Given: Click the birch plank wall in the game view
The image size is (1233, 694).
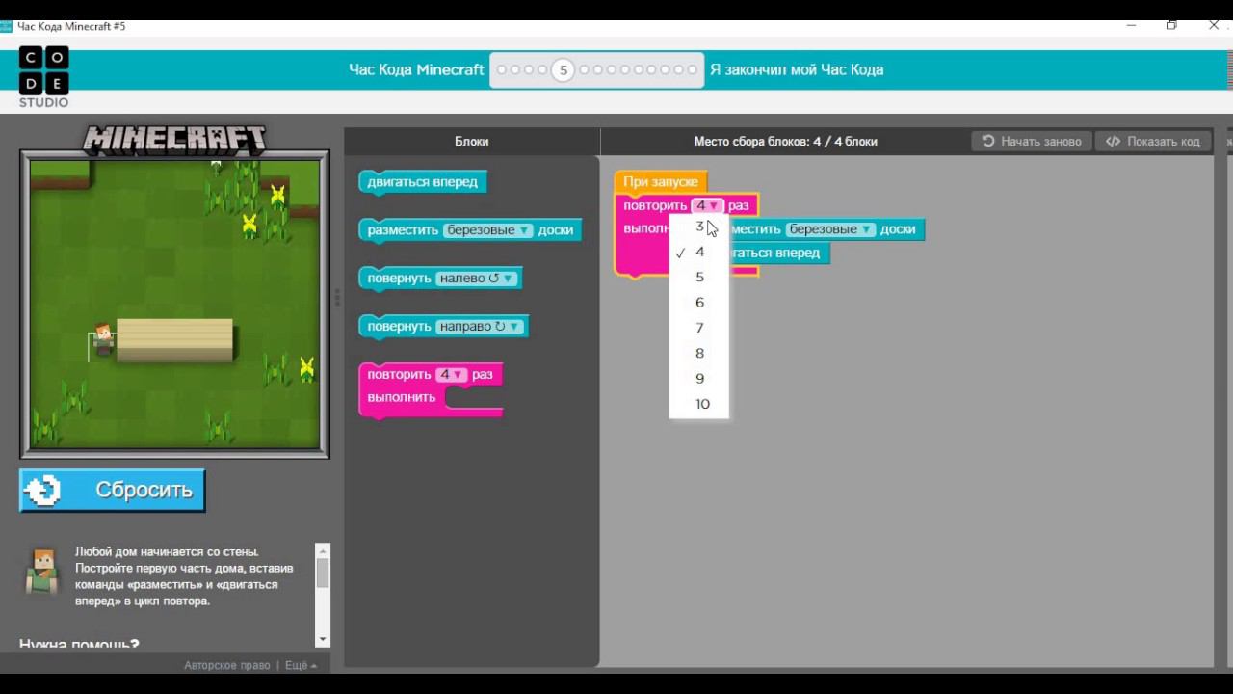Looking at the screenshot, I should tap(174, 339).
